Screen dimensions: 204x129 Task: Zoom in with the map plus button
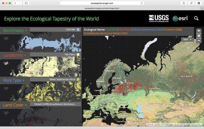(x=199, y=31)
